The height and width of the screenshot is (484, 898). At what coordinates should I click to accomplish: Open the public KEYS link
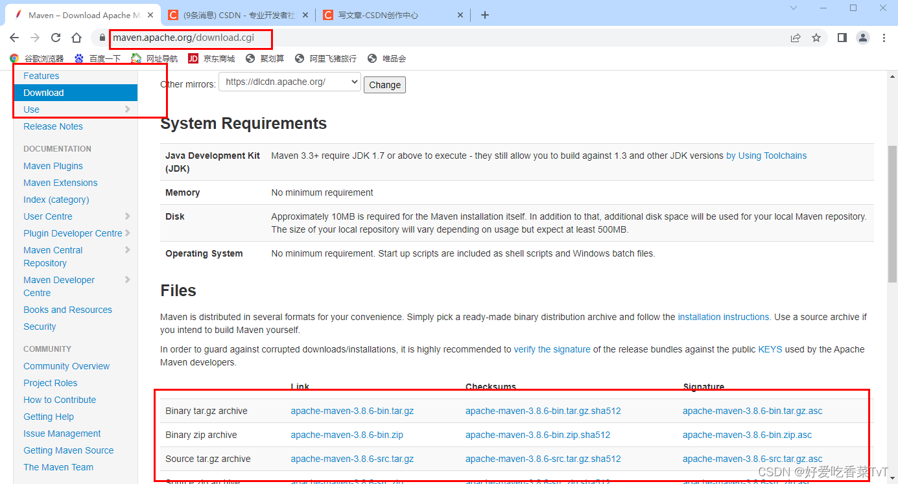pos(770,349)
